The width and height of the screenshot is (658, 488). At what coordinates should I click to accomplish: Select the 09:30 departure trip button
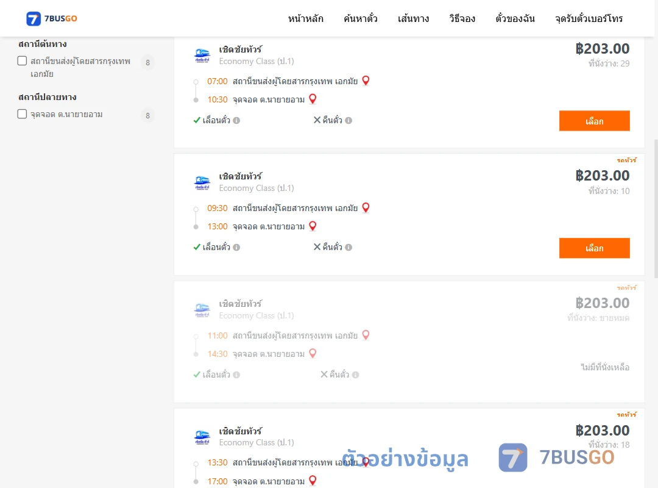(x=594, y=248)
